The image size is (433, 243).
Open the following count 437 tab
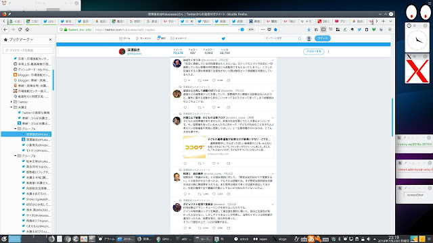coord(193,51)
